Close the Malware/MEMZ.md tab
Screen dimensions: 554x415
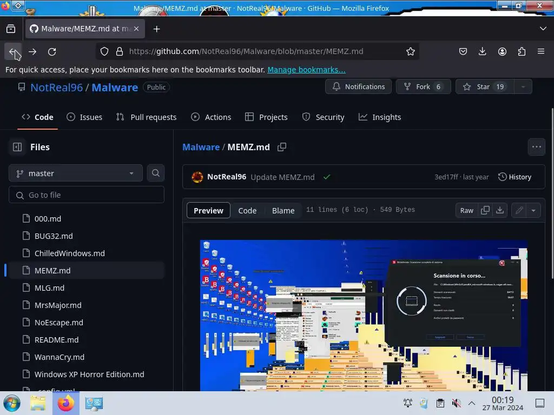pos(136,29)
